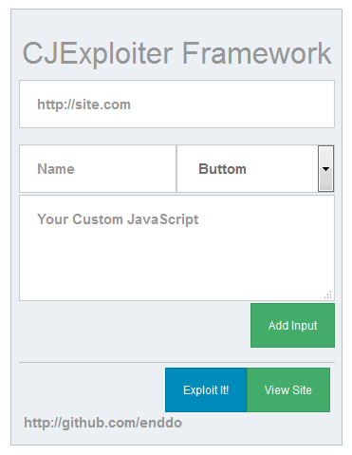Focus the http://site.com URL field

(176, 104)
